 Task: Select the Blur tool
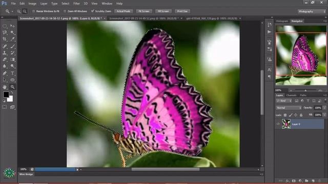(x=5, y=66)
